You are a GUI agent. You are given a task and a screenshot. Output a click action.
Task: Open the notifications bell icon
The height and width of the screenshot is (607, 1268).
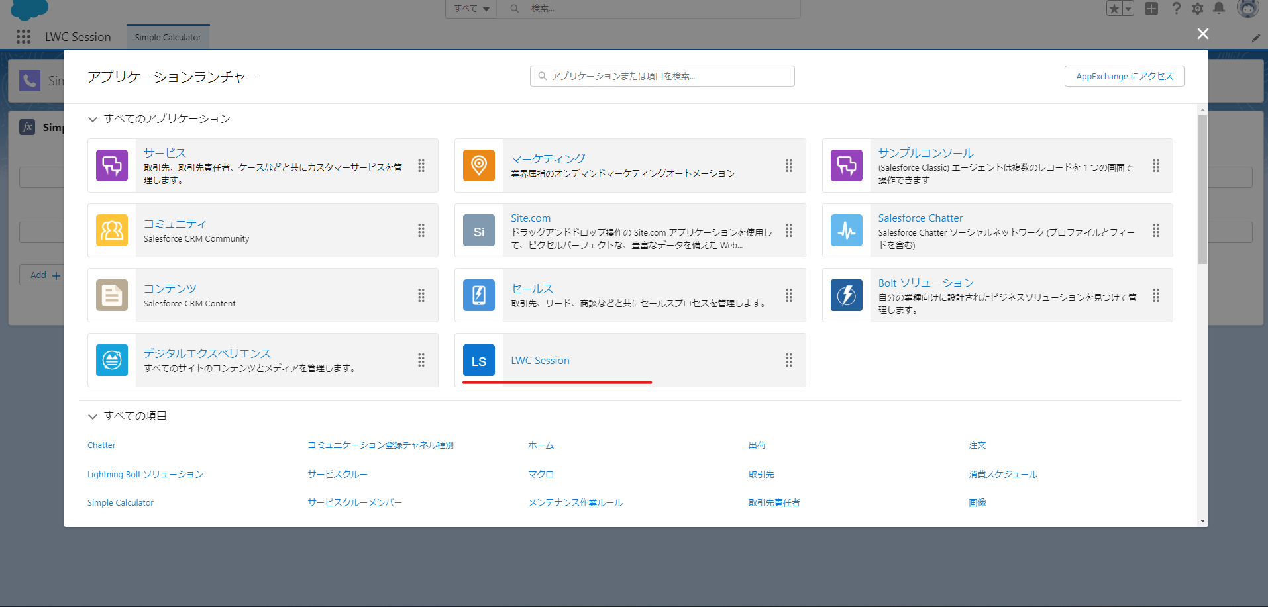click(x=1219, y=8)
